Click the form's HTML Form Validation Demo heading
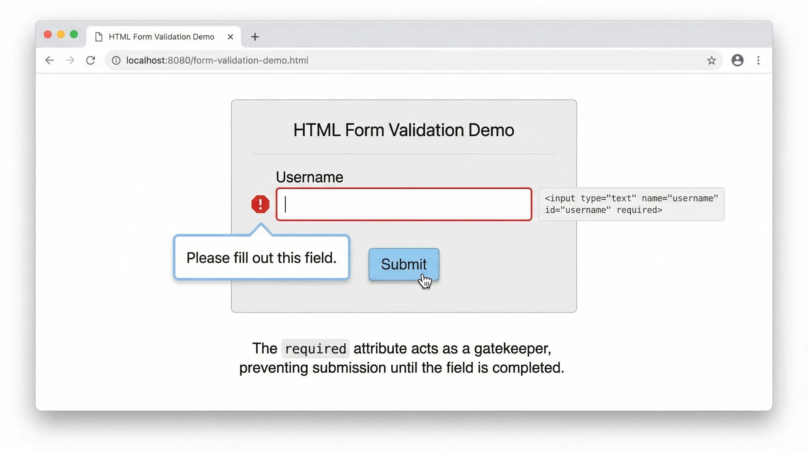This screenshot has height=451, width=808. [x=403, y=130]
